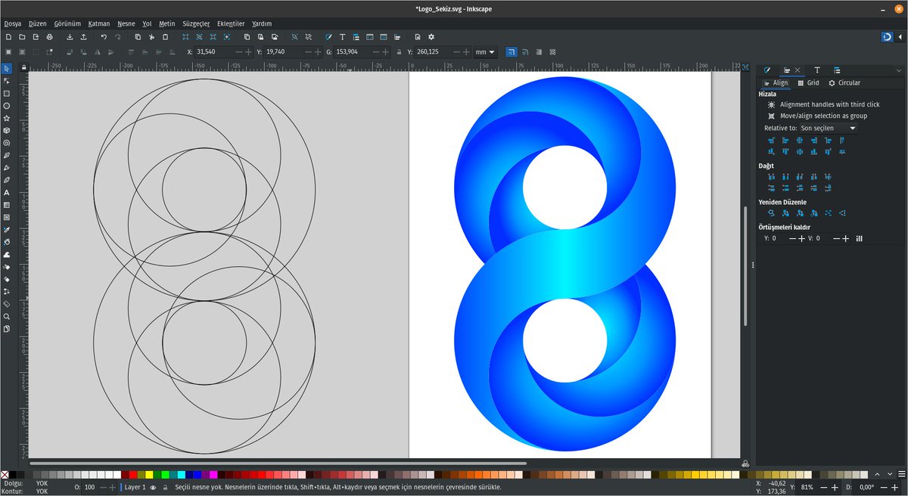The width and height of the screenshot is (908, 496).
Task: Select the Selector arrow tool
Action: (x=7, y=69)
